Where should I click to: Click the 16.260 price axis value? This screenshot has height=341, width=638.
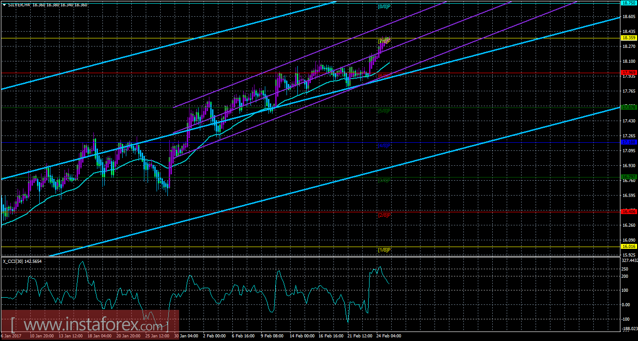pos(629,225)
